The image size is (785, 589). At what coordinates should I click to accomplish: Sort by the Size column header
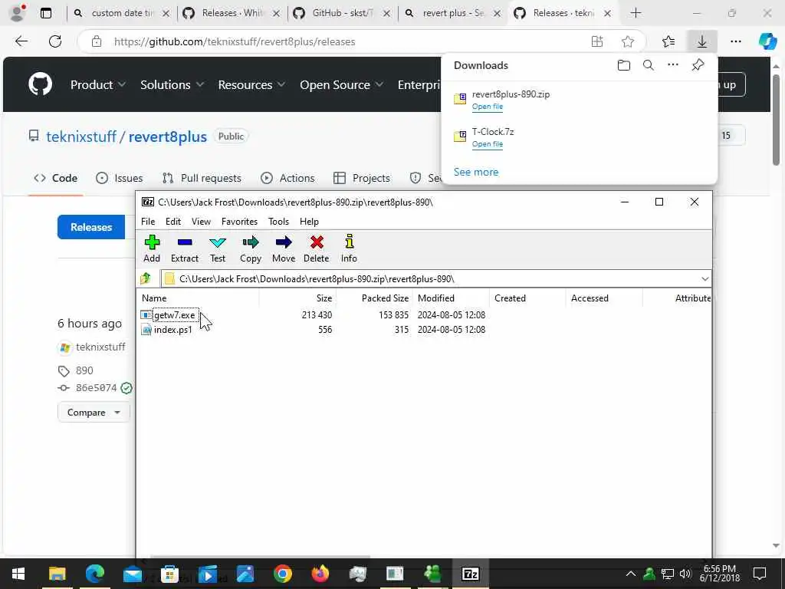point(298,298)
